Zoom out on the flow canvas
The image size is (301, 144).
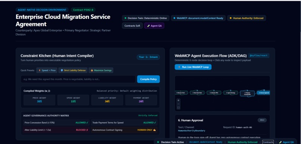(179, 104)
